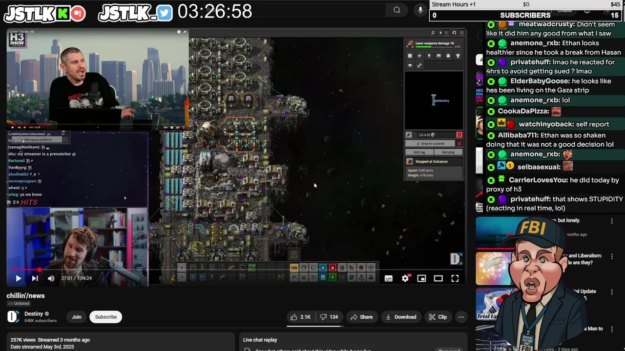Viewport: 625px width, 351px height.
Task: Activate voice search microphone
Action: (x=420, y=10)
